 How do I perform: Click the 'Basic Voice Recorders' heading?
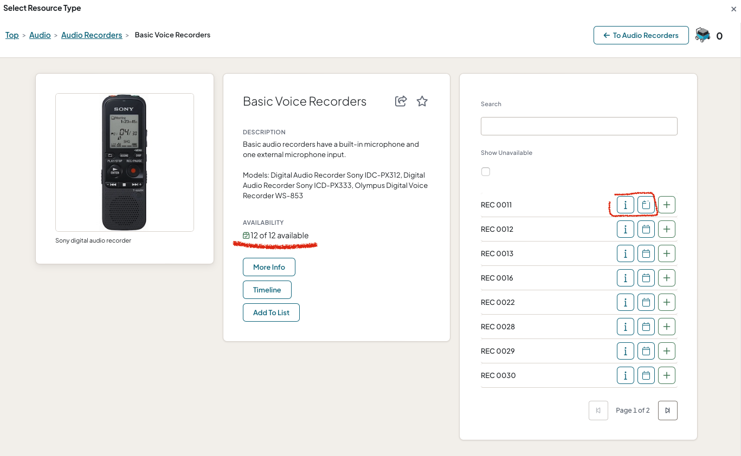tap(305, 101)
